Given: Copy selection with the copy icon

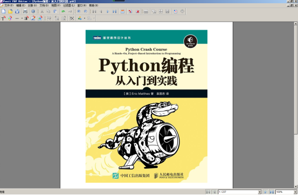Looking at the screenshot, I should tap(48, 11).
